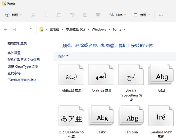
Task: Click the Fonts folder icon in address bar
Action: pyautogui.click(x=41, y=29)
